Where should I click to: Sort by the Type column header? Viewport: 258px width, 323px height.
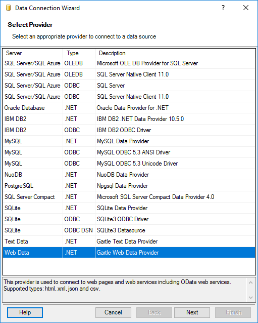tap(79, 53)
